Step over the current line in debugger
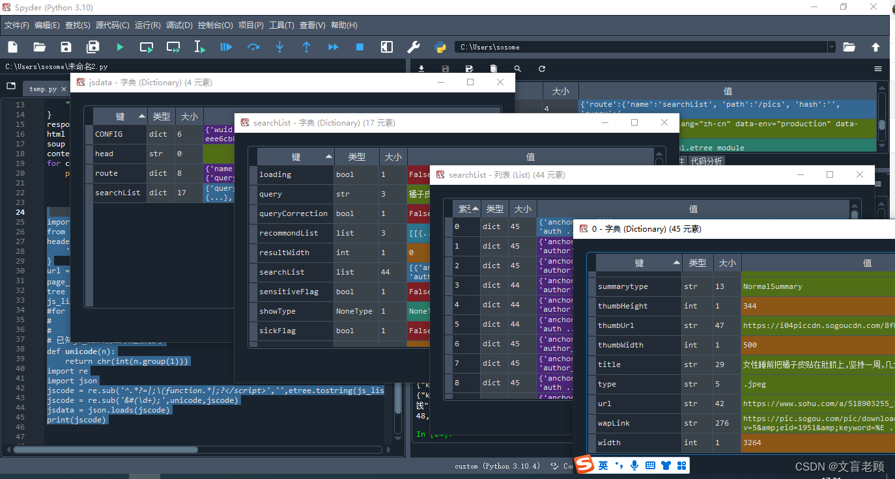This screenshot has width=895, height=479. pyautogui.click(x=253, y=47)
